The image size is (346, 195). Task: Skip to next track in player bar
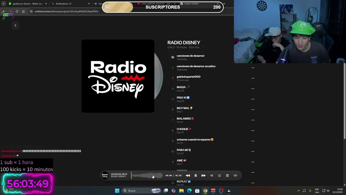click(204, 175)
